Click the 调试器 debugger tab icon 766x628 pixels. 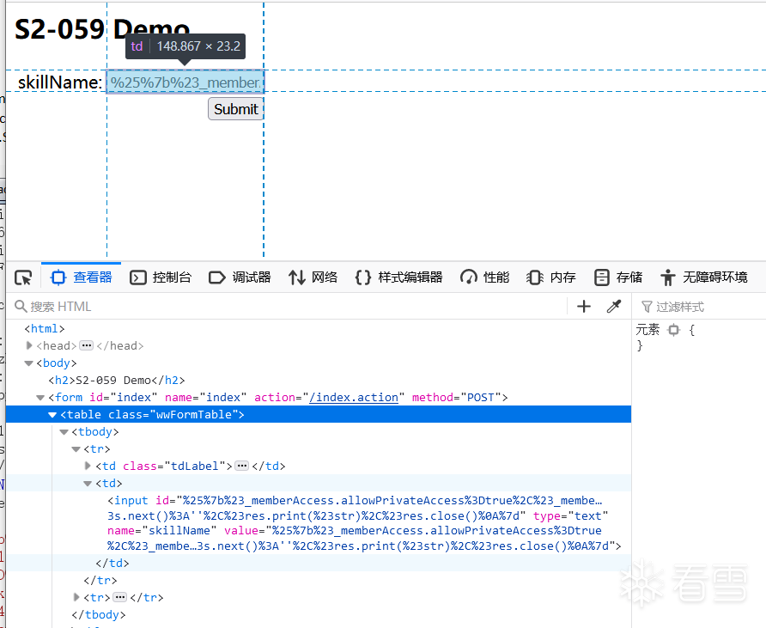pos(217,277)
